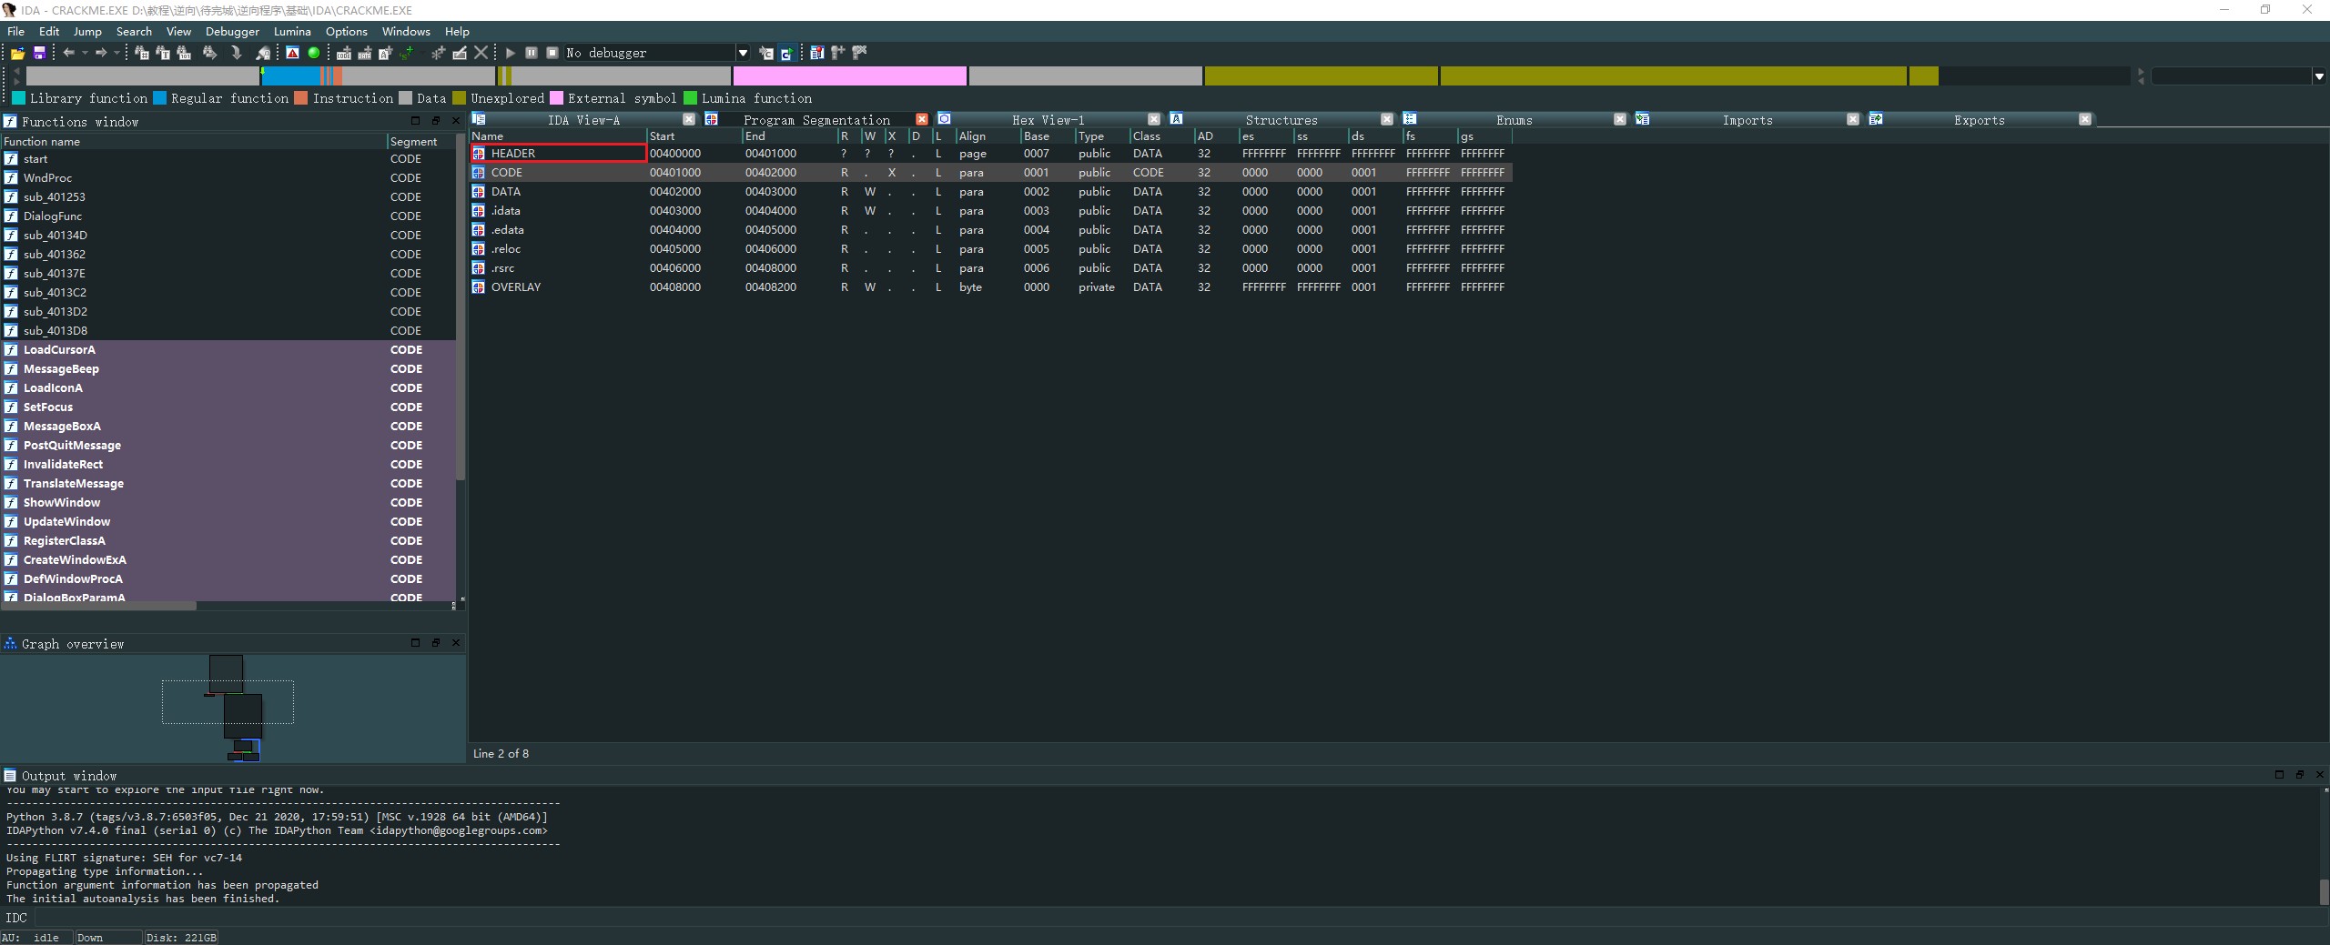The width and height of the screenshot is (2330, 945).
Task: Float the Functions window panel
Action: [x=436, y=120]
